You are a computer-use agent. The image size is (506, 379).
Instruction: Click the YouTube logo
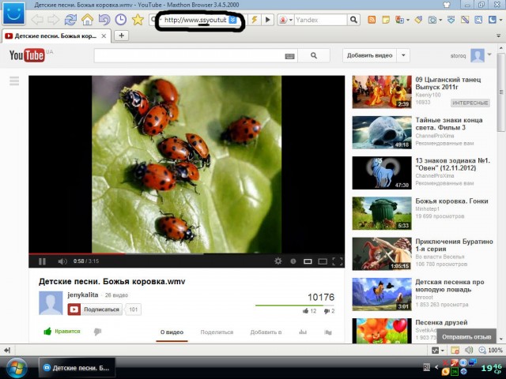[27, 55]
